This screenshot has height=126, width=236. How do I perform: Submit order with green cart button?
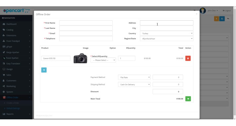click(x=188, y=99)
